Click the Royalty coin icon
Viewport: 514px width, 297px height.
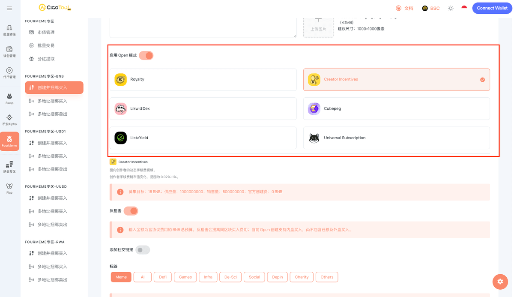pyautogui.click(x=121, y=79)
